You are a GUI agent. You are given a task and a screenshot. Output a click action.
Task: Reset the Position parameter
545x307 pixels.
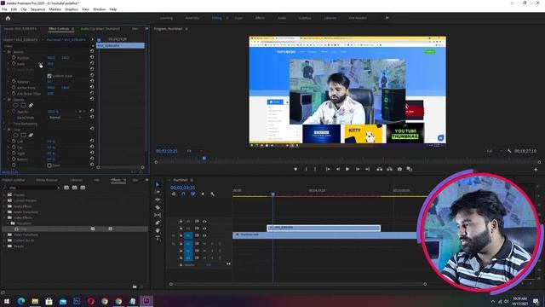(92, 57)
